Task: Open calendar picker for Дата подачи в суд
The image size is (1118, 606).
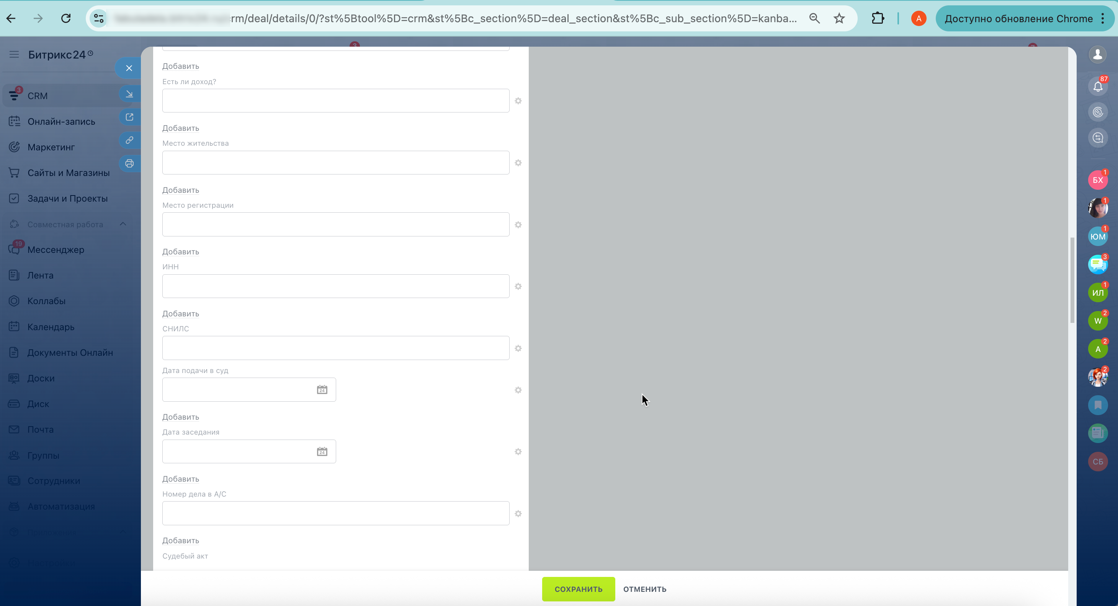Action: point(322,389)
